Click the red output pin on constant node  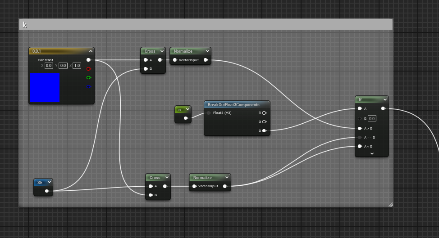tap(88, 69)
